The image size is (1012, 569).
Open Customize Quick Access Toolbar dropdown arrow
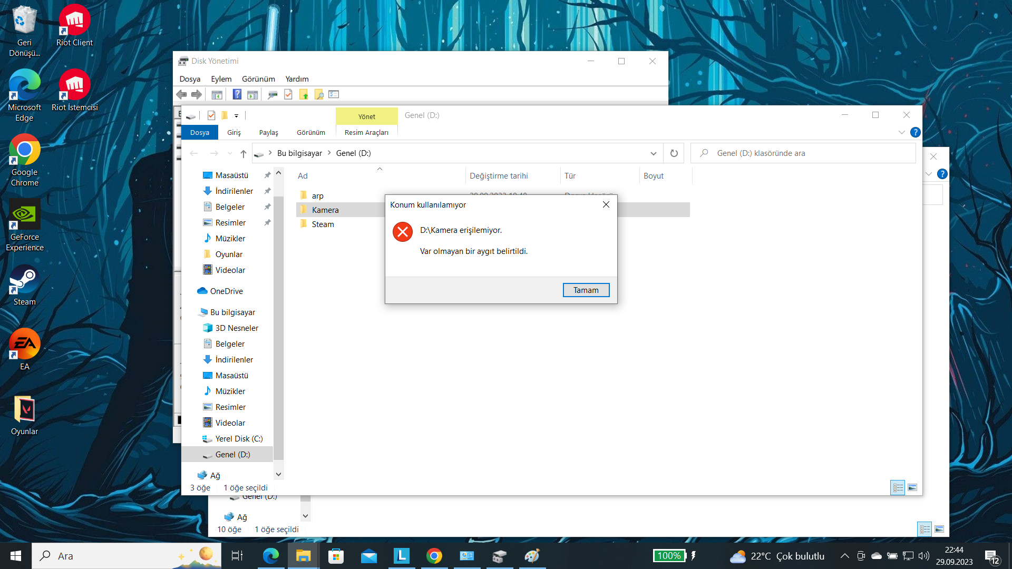tap(237, 116)
